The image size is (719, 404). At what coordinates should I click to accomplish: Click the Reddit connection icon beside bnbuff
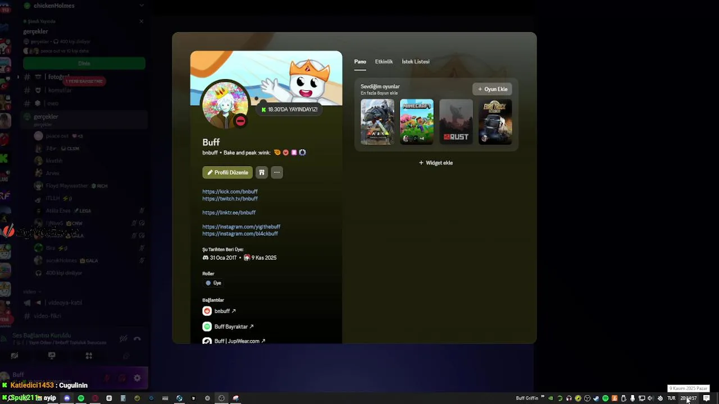pyautogui.click(x=207, y=311)
